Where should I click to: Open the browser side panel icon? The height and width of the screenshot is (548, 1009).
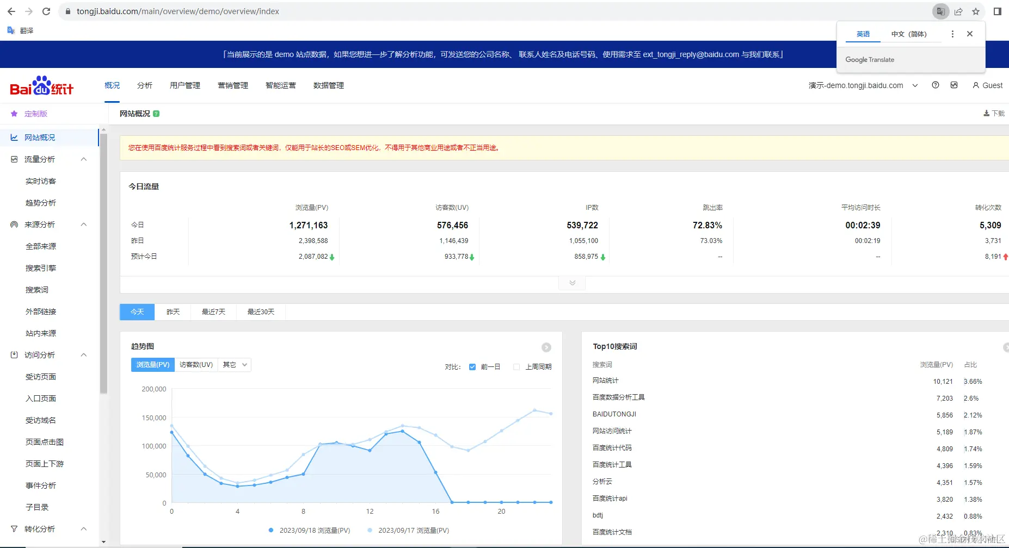pos(998,11)
